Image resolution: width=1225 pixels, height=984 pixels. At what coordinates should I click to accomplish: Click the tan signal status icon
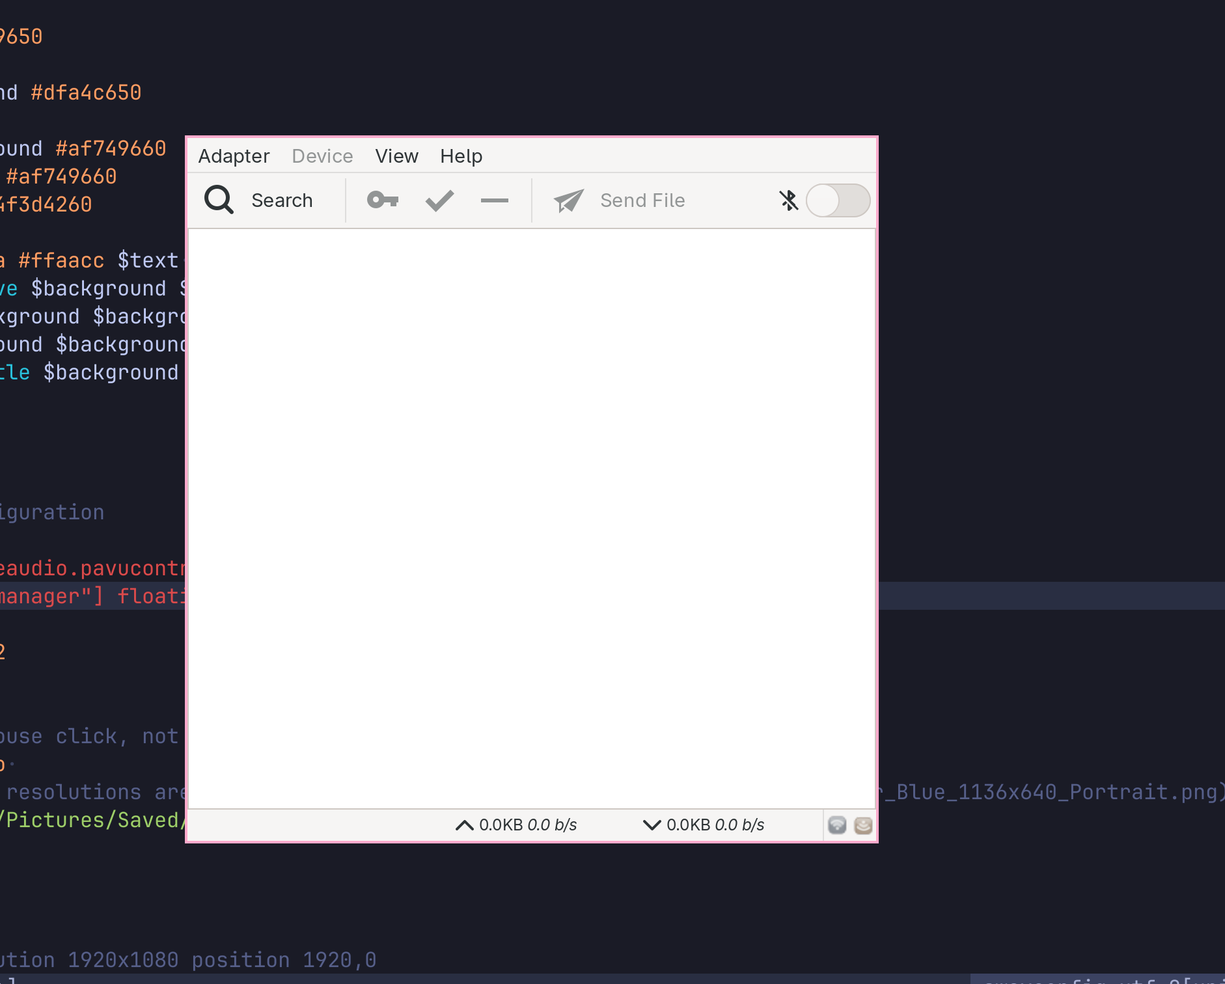[863, 825]
